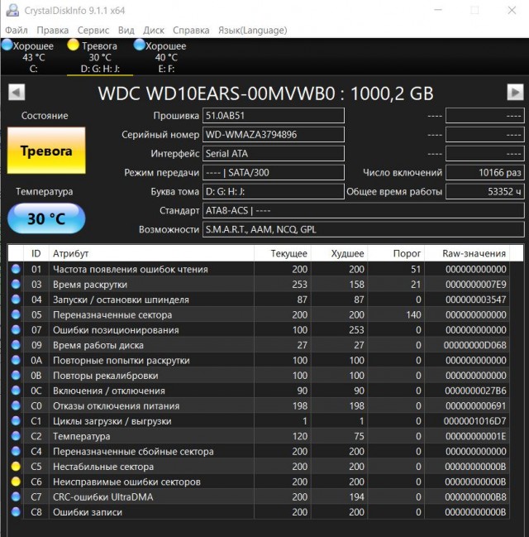The height and width of the screenshot is (537, 529).
Task: Click the transfer mode field SATA/300
Action: (x=274, y=172)
